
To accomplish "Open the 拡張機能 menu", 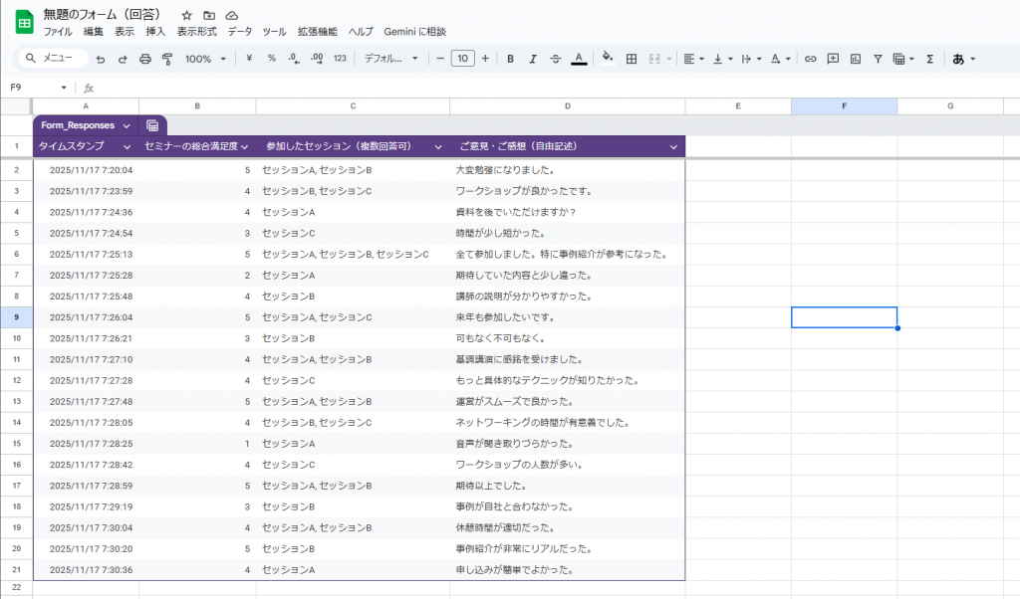I will tap(317, 32).
